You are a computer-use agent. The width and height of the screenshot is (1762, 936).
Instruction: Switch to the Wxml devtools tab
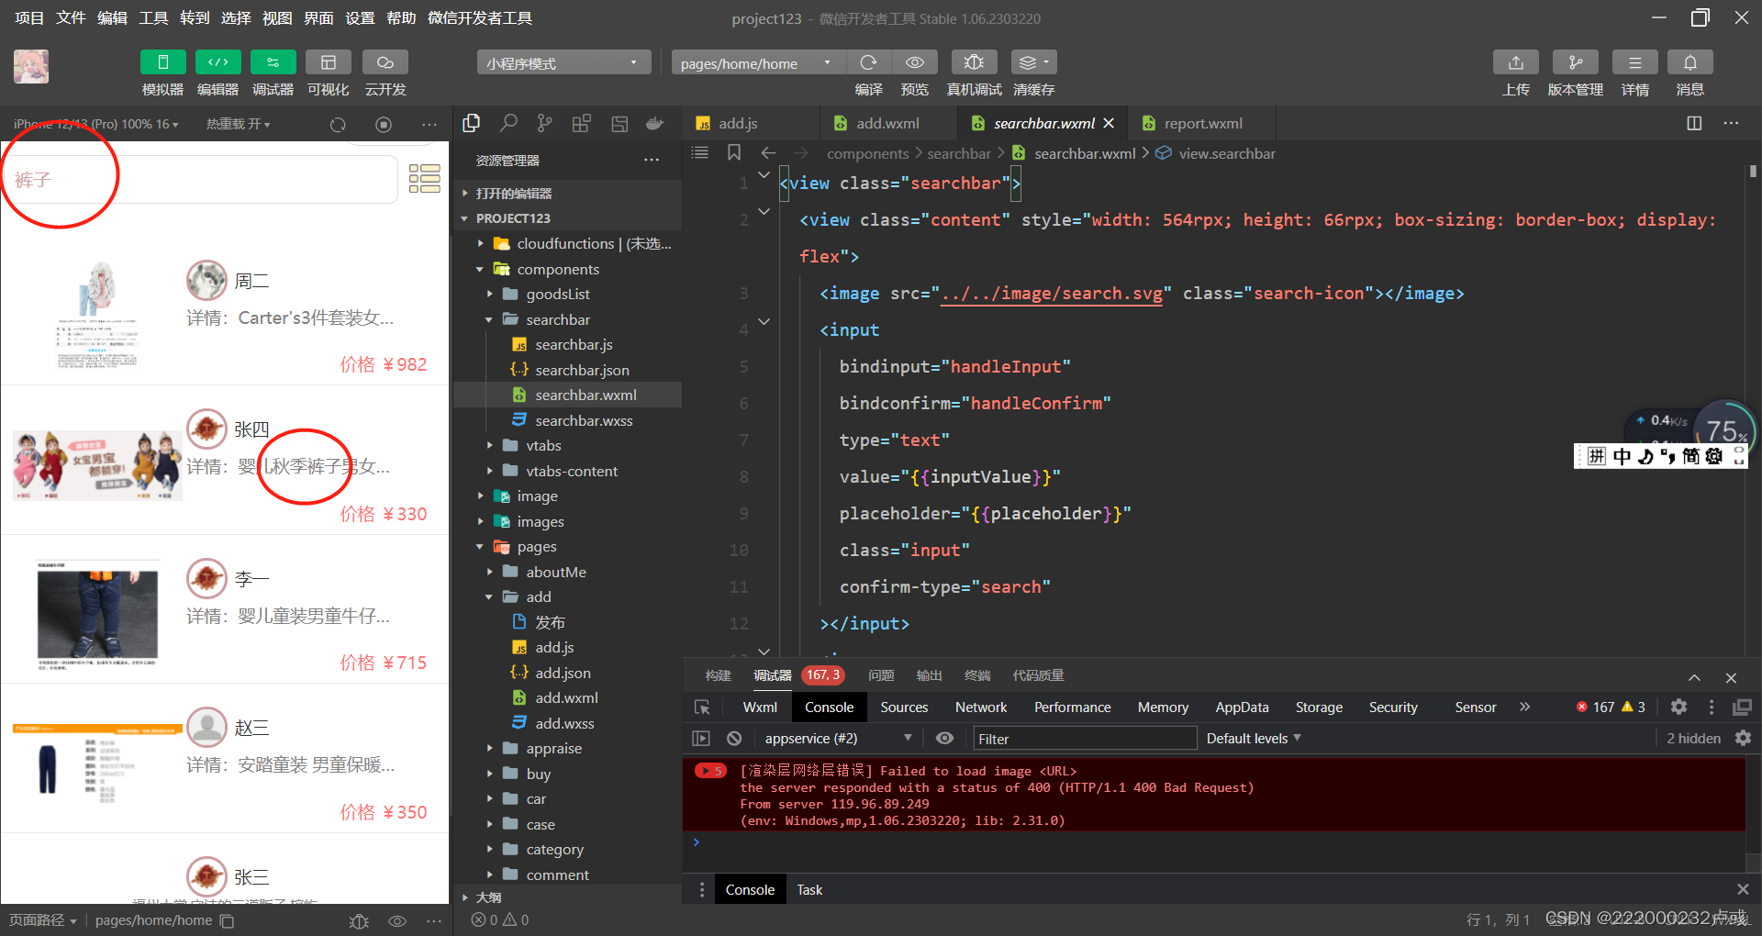(x=760, y=707)
